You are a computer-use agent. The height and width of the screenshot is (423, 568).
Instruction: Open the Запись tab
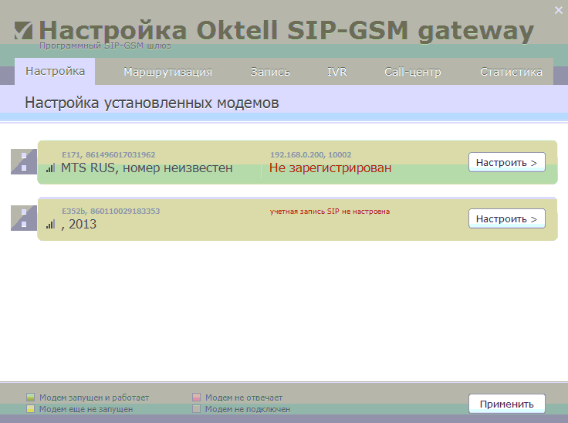pyautogui.click(x=270, y=72)
